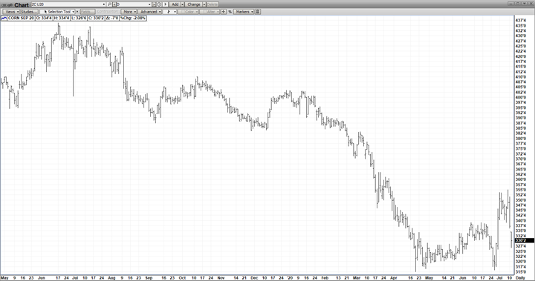Click the chart line icon beside CORN SEP 20
535x281 pixels.
click(x=4, y=18)
